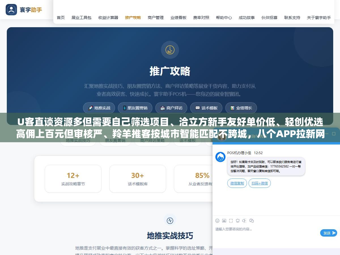Open the emoji picker in chat
340x255 pixels.
point(217,221)
